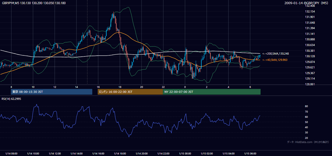The image size is (332, 156).
Task: Click hour label 6 below the price chart
Action: (250, 87)
